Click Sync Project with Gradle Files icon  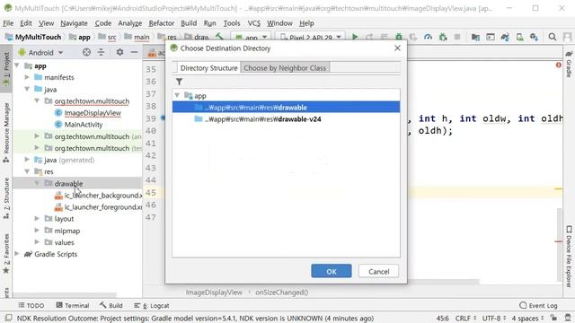(x=505, y=37)
